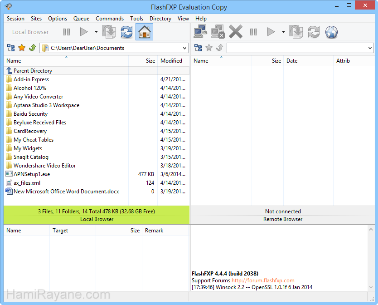378x305 pixels.
Task: Open the remote folder tree icon
Action: (x=198, y=48)
